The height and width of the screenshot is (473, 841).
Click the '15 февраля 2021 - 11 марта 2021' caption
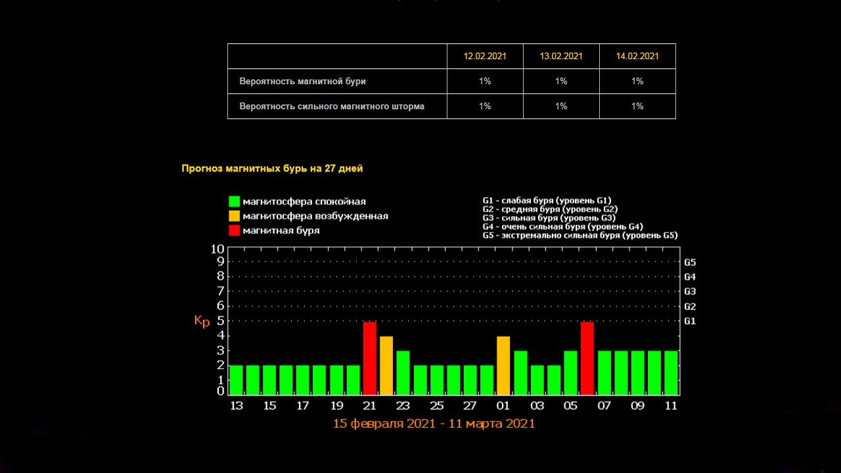pos(434,424)
